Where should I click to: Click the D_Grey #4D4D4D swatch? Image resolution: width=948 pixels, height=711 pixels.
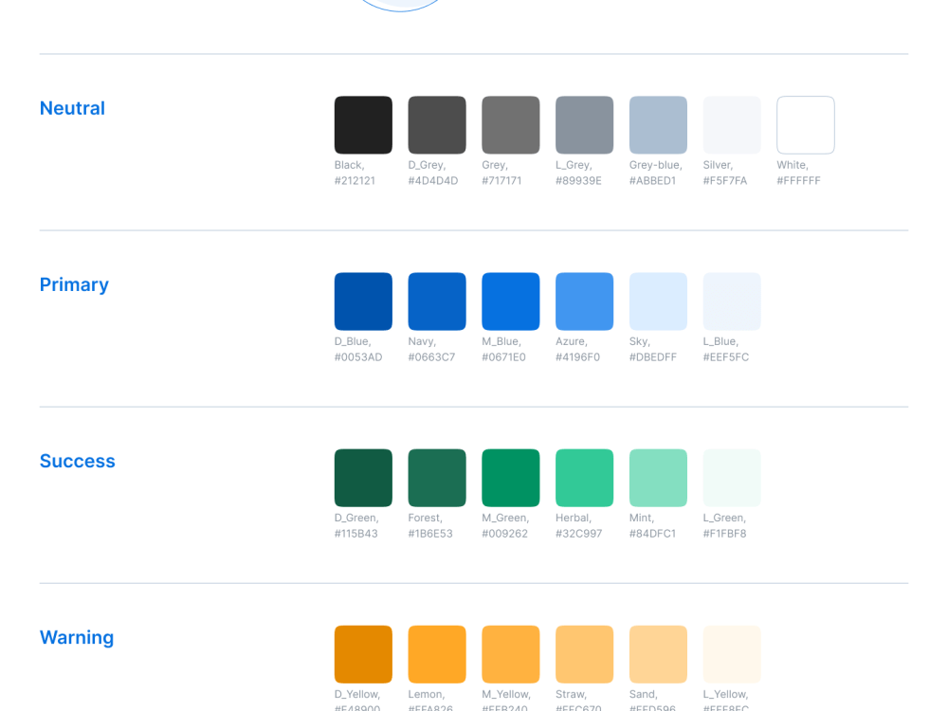436,124
